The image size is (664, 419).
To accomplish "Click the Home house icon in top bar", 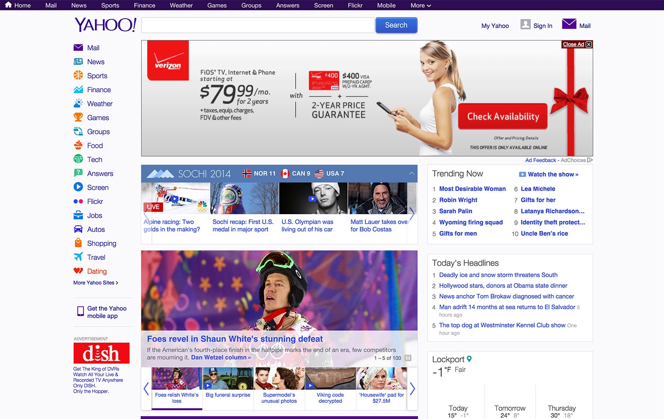I will [x=8, y=5].
